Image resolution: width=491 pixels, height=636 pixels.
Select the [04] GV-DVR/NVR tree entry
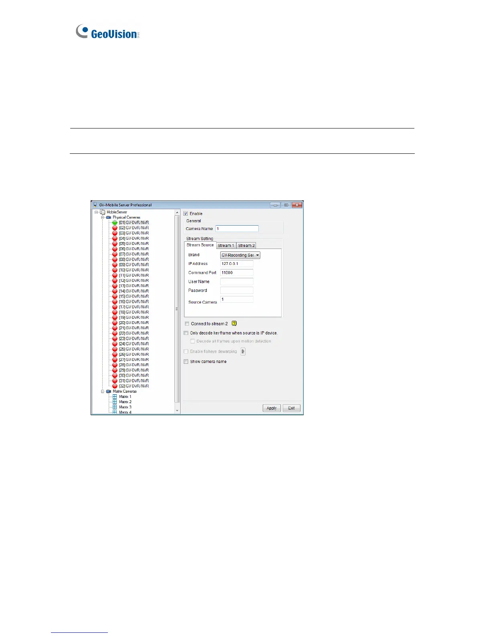[134, 238]
